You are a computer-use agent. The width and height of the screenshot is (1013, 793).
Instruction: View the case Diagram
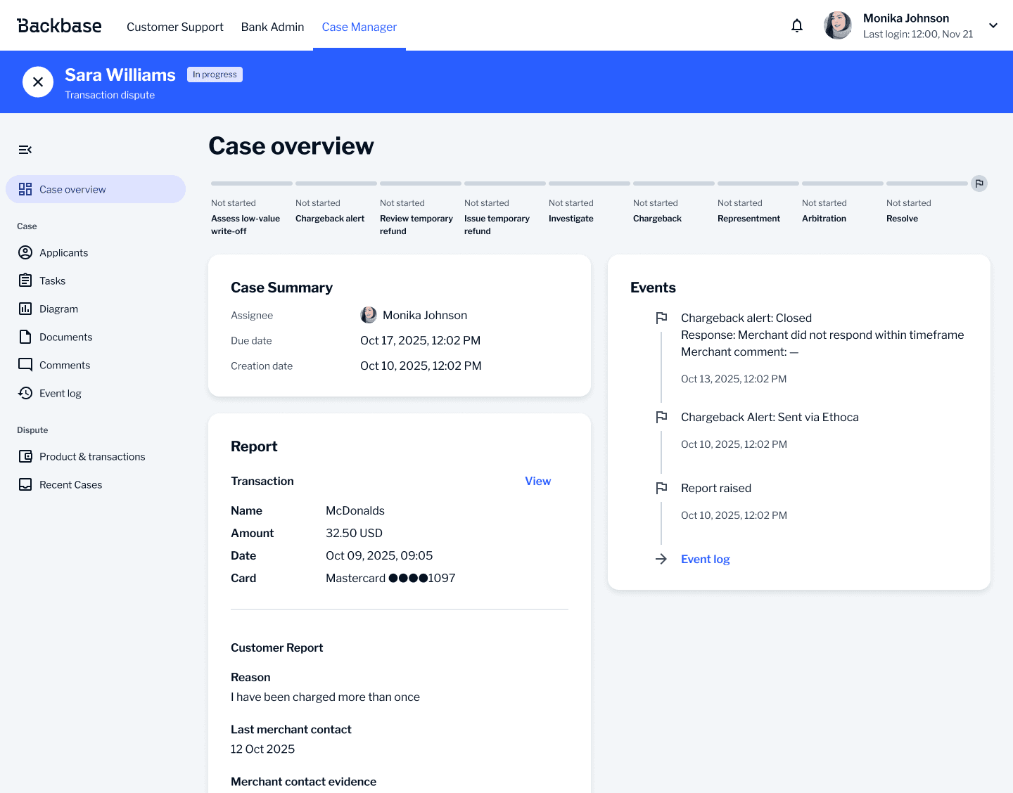tap(58, 309)
